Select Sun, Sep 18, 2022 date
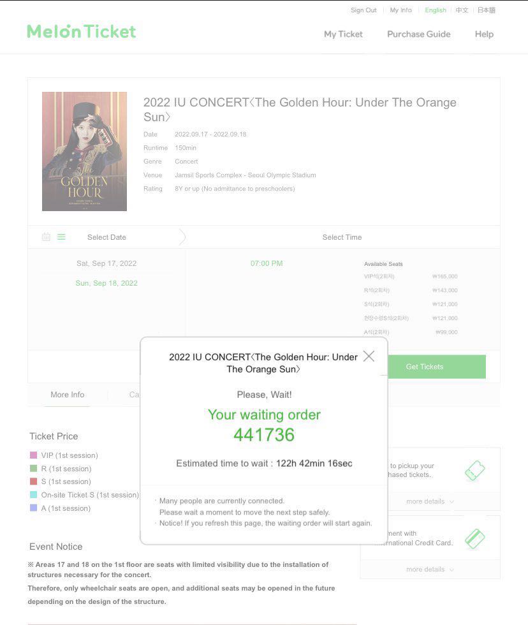 coord(106,283)
